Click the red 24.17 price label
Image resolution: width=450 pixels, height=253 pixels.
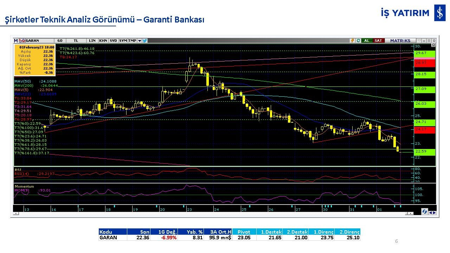pyautogui.click(x=425, y=130)
